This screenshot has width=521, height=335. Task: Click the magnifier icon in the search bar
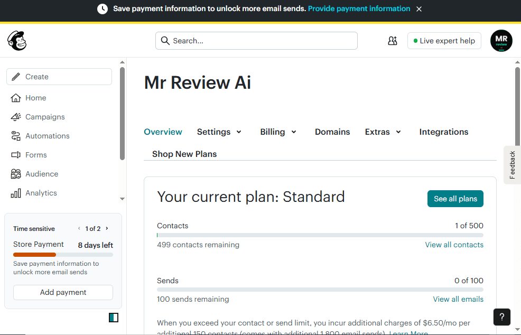[x=165, y=41]
